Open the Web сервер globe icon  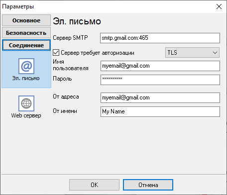click(x=26, y=103)
